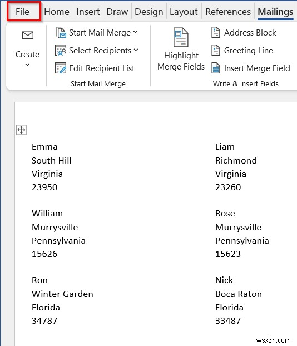Click the Highlight Merge Fields icon
Image resolution: width=297 pixels, height=346 pixels.
(181, 37)
